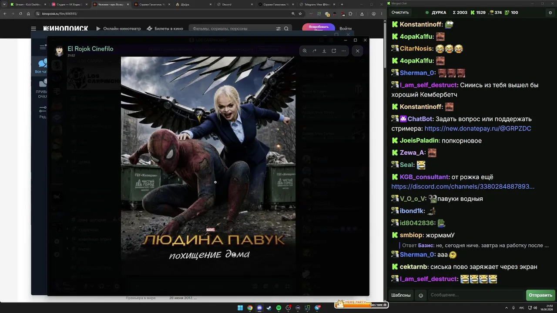Click the Meme Party progress widget
The image size is (557, 313).
pos(361,304)
